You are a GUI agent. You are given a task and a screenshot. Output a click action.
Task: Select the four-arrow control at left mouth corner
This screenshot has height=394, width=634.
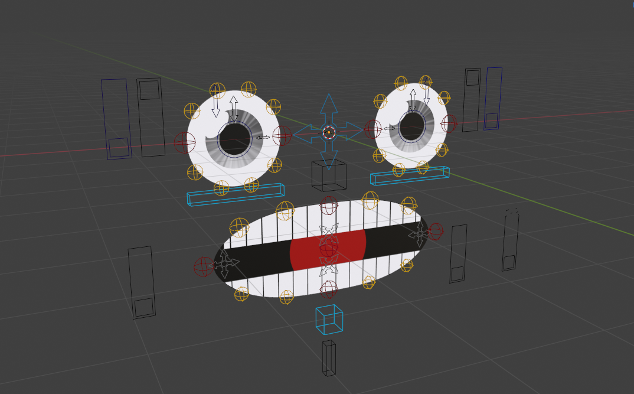click(x=224, y=263)
